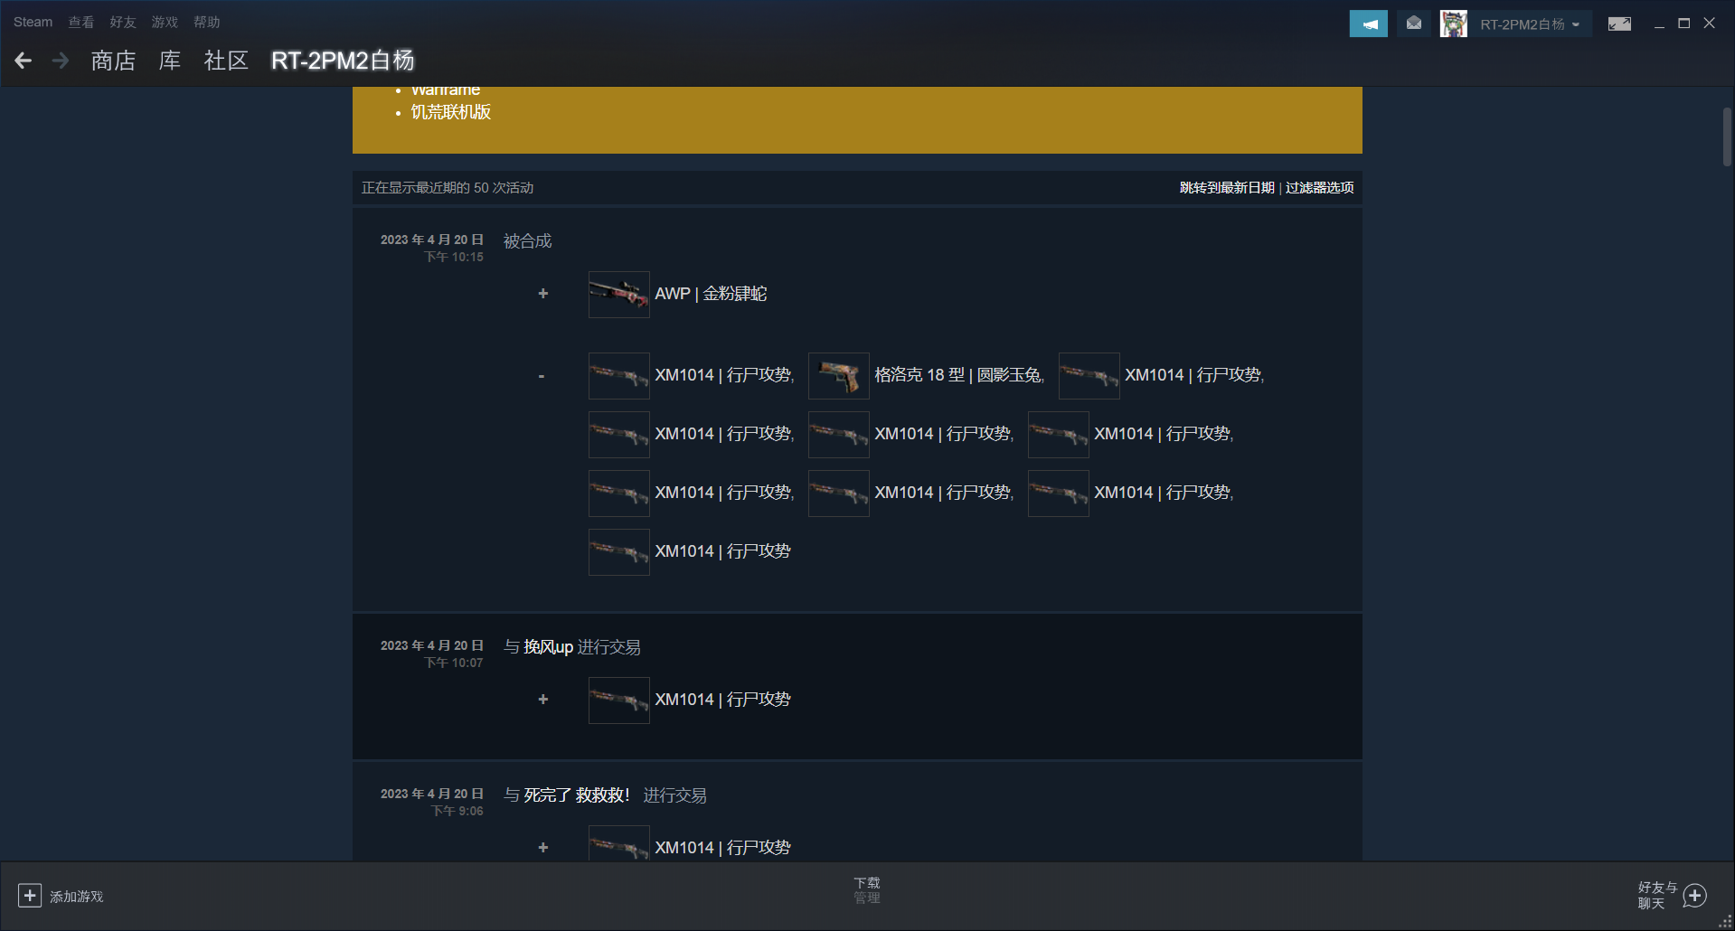
Task: Open the inbox envelope icon
Action: (1414, 24)
